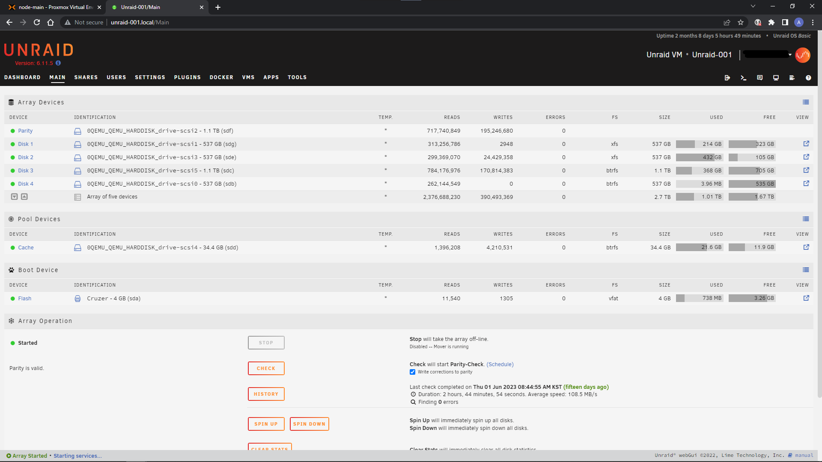Click the Flash Cruzer USB drive icon
The height and width of the screenshot is (462, 822).
[77, 299]
